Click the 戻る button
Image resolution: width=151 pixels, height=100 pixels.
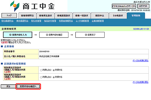8,86
